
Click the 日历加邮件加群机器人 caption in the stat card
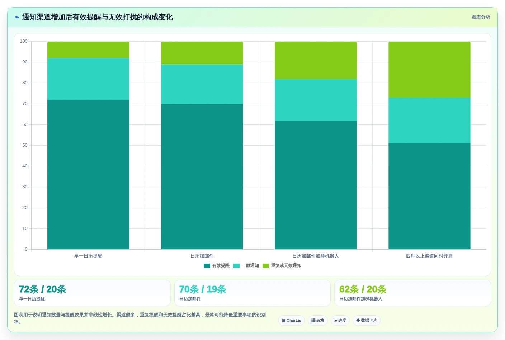tap(361, 299)
